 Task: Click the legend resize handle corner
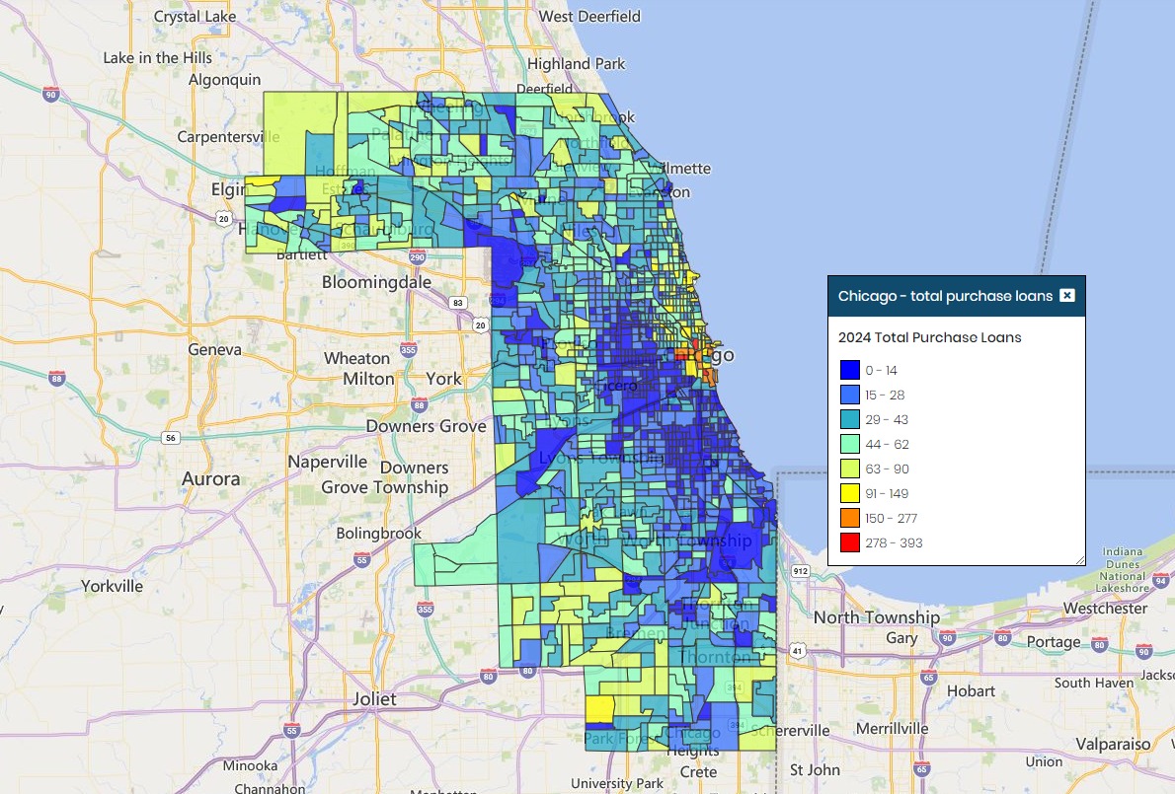1080,560
